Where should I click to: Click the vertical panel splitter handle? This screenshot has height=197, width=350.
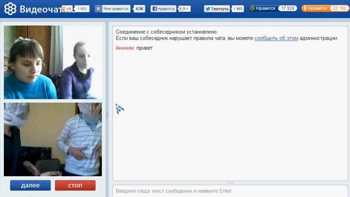107,115
